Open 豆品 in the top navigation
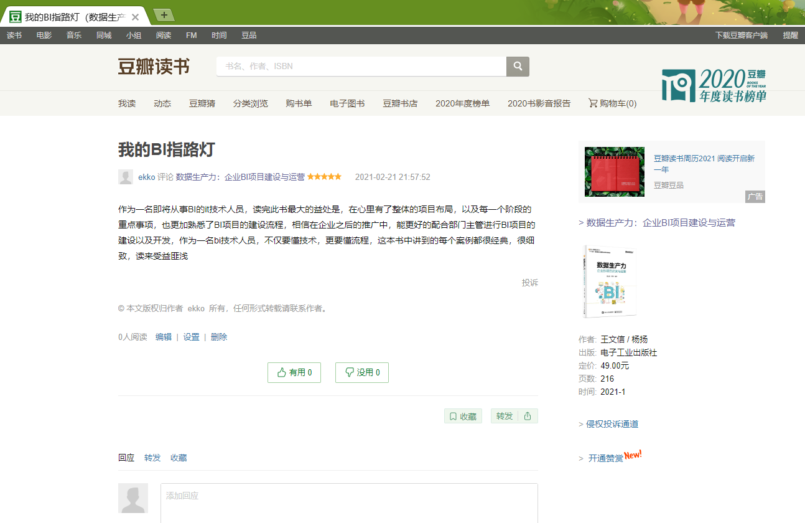The width and height of the screenshot is (805, 523). (249, 35)
